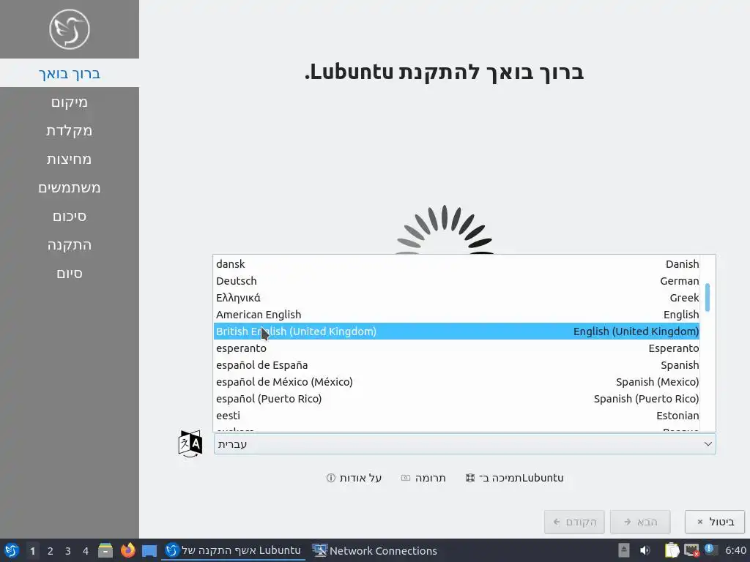The image size is (750, 562).
Task: Click the Lubuntu bird logo
Action: (x=70, y=29)
